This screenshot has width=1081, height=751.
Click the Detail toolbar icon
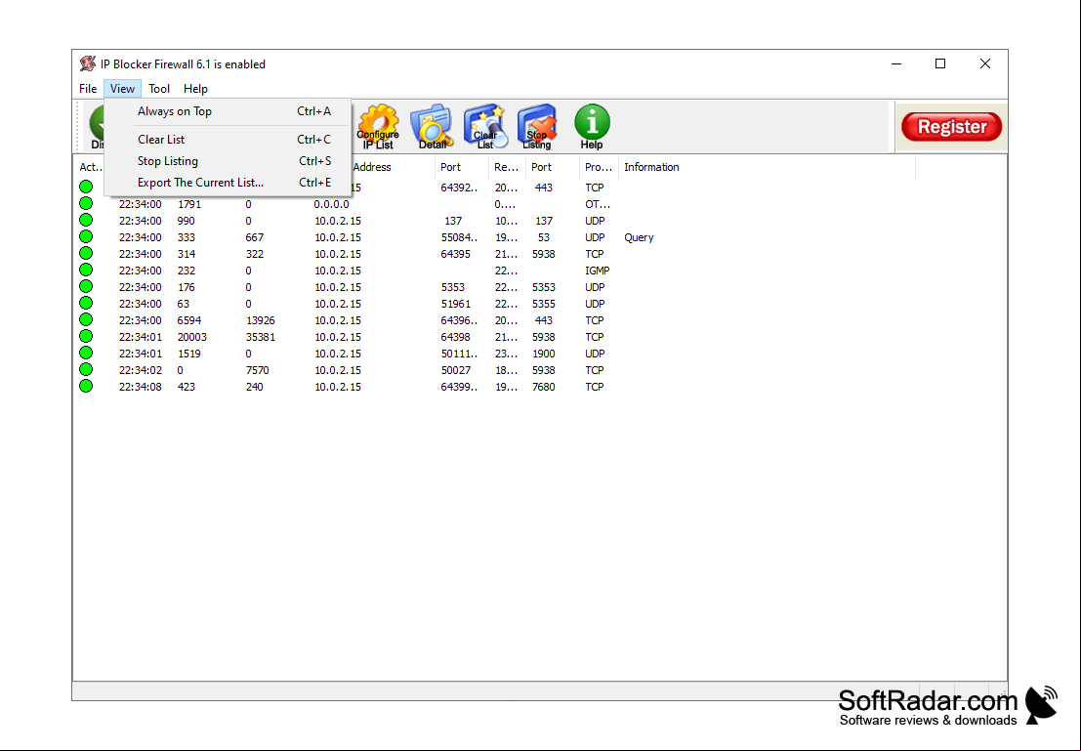[432, 127]
